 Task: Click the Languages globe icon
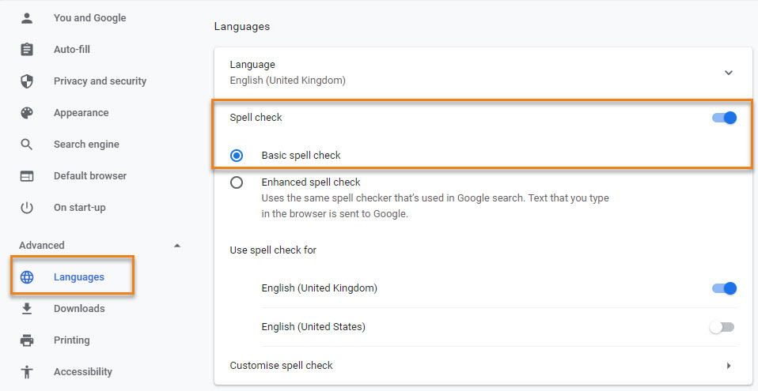[x=27, y=277]
